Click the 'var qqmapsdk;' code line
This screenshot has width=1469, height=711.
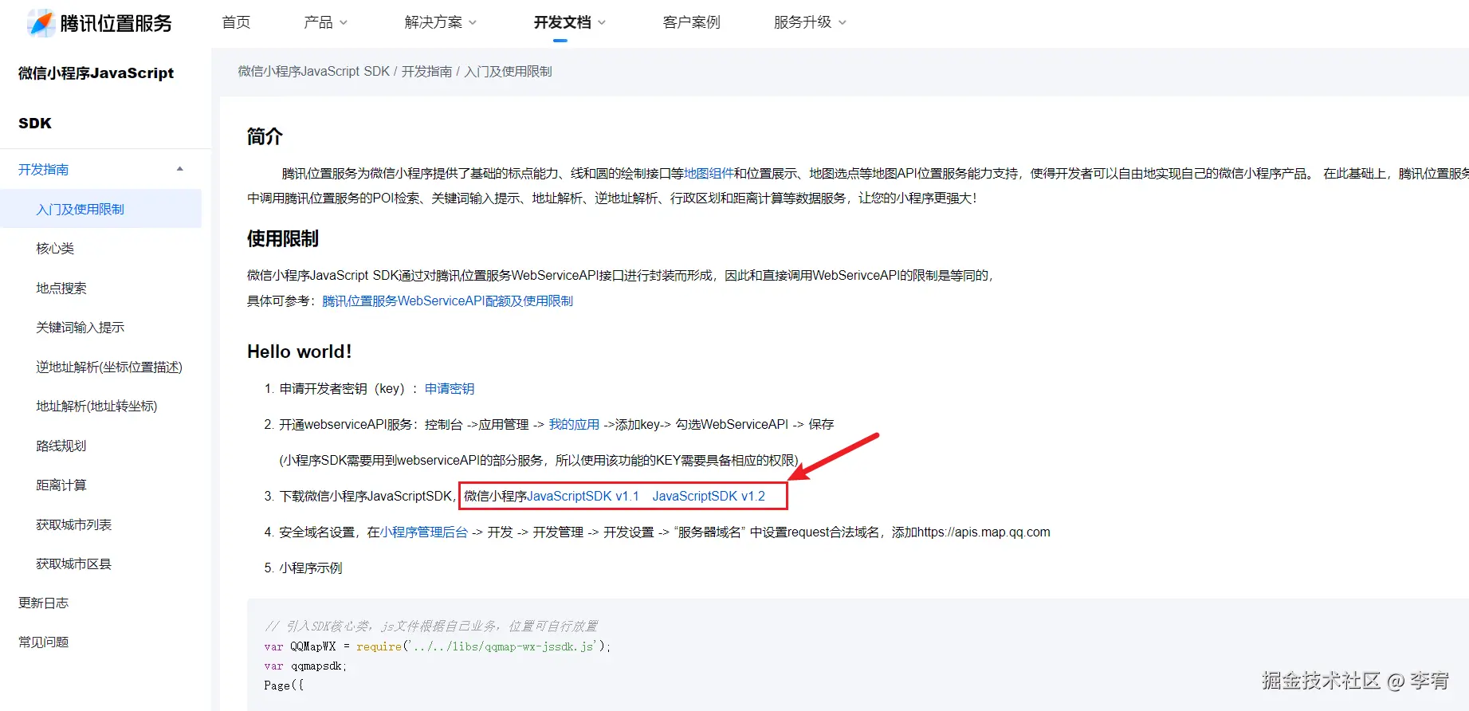coord(305,666)
